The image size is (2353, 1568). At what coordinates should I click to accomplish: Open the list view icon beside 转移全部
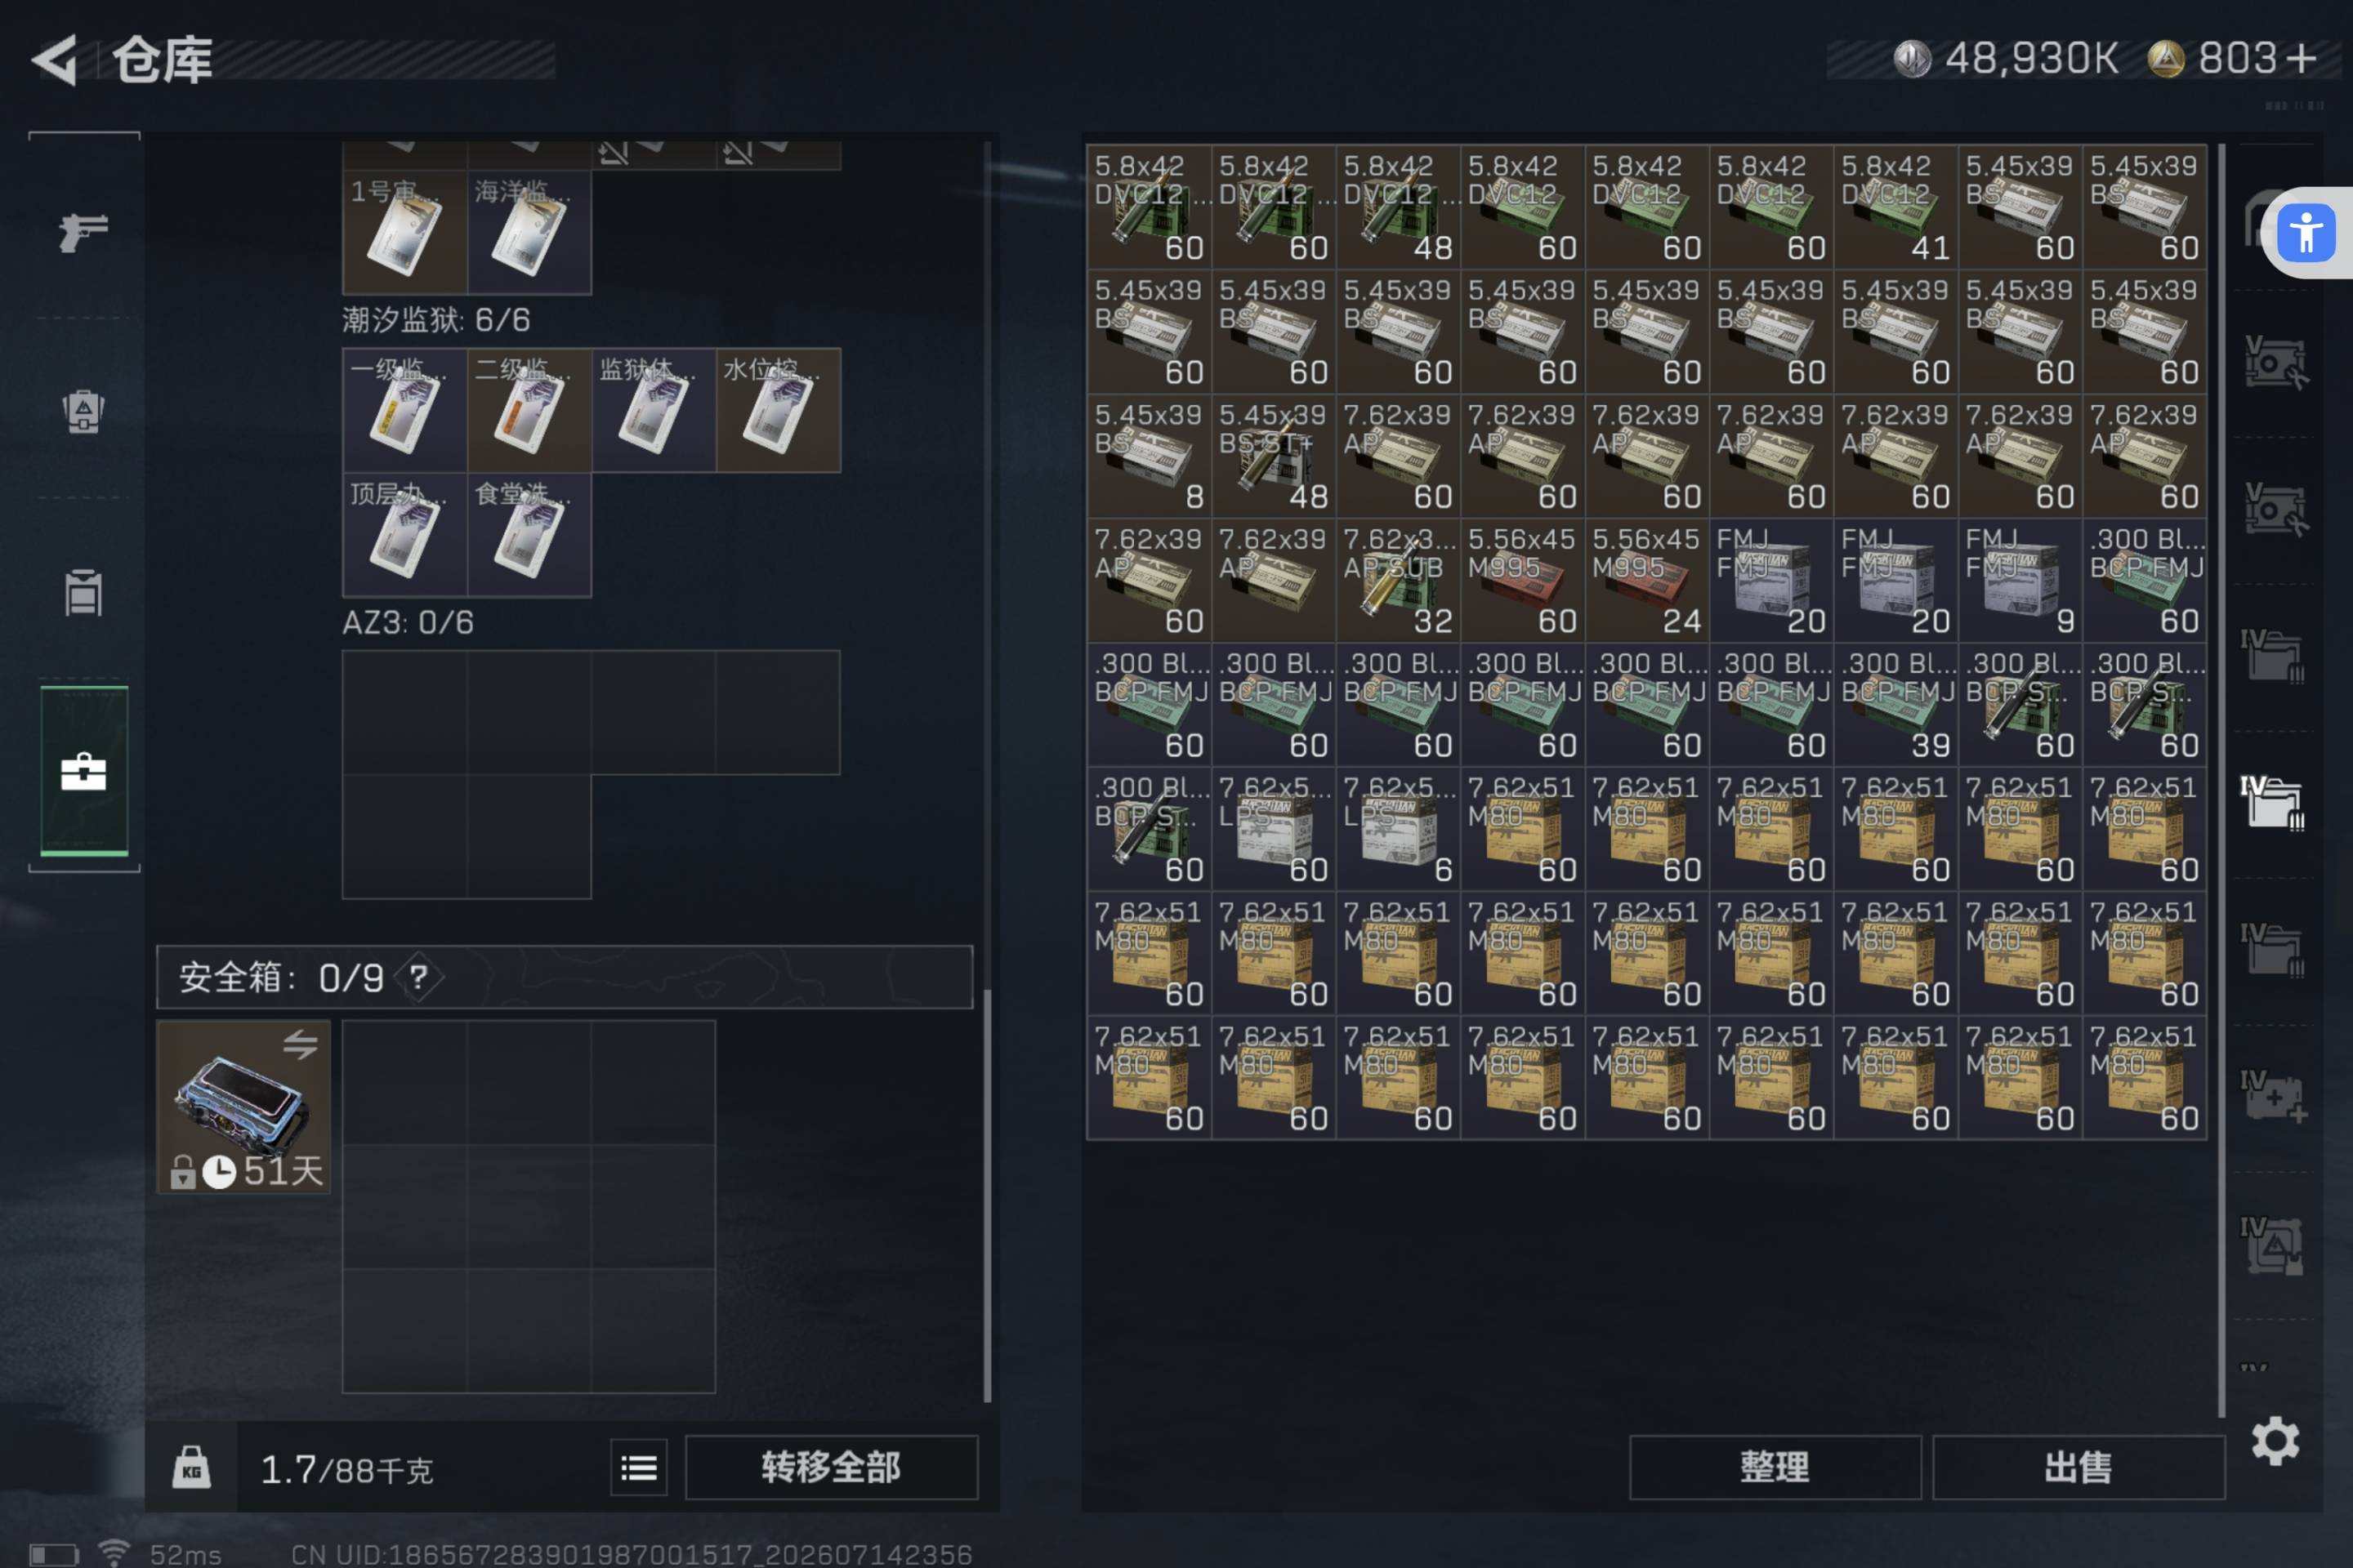(639, 1467)
